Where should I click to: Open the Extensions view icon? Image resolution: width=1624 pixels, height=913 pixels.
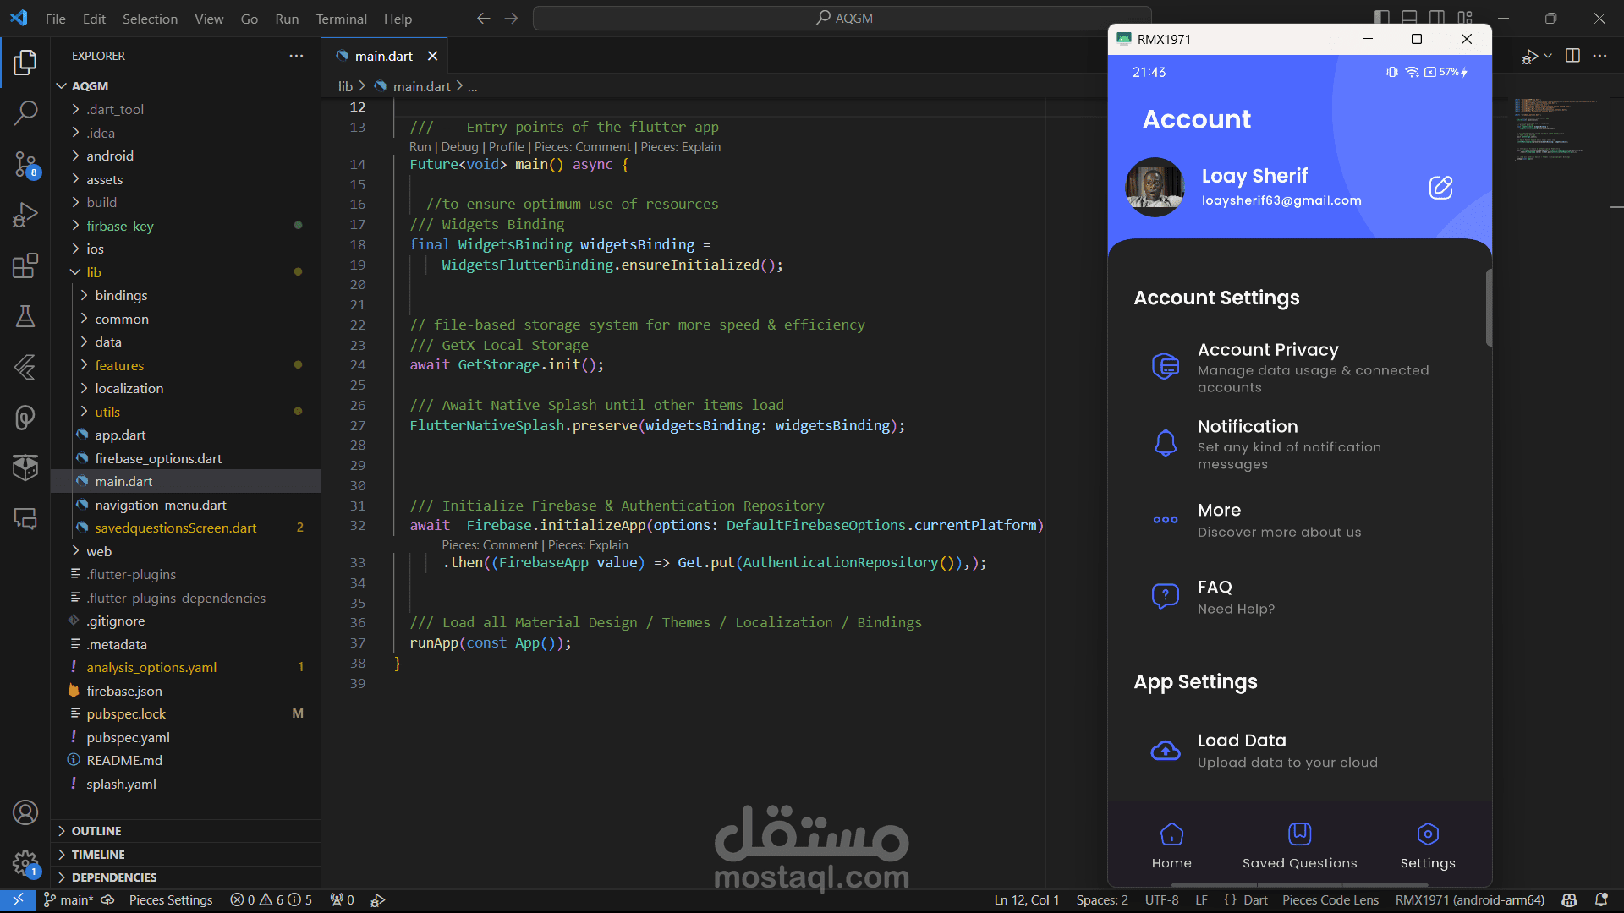[x=25, y=265]
